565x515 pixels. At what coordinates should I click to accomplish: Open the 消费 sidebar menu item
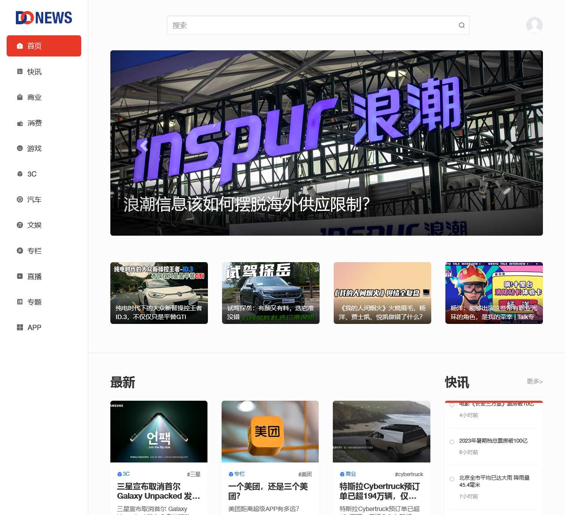[44, 123]
